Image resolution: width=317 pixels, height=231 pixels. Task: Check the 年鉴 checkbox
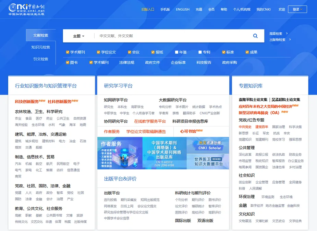(x=176, y=52)
